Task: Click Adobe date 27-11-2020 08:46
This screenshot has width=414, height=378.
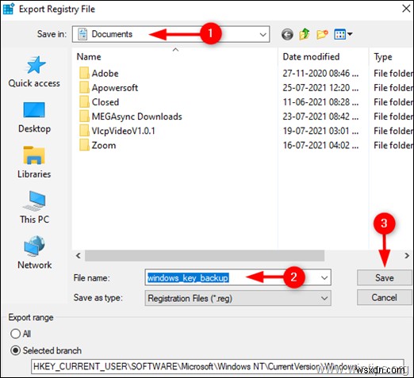Action: [x=320, y=73]
